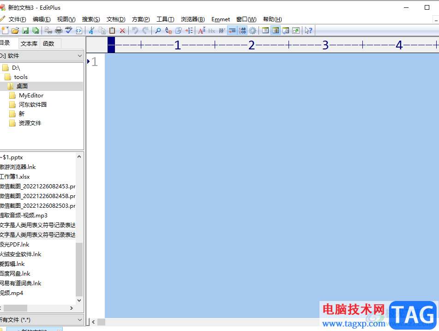
Task: Open the 窗口(W) menu
Action: tap(246, 19)
